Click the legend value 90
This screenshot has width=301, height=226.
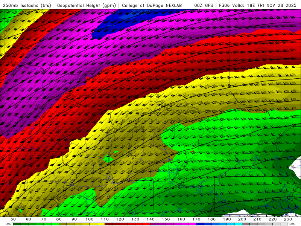pyautogui.click(x=74, y=219)
